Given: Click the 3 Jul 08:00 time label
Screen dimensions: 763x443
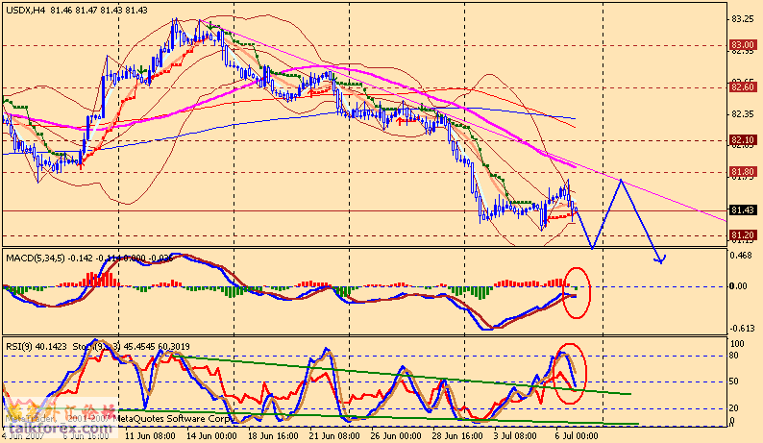Looking at the screenshot, I should (515, 435).
